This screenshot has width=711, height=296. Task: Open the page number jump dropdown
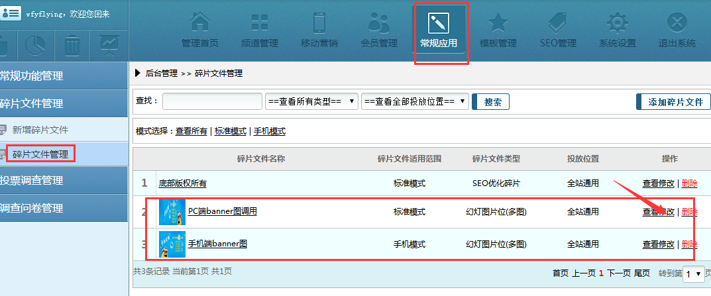693,273
